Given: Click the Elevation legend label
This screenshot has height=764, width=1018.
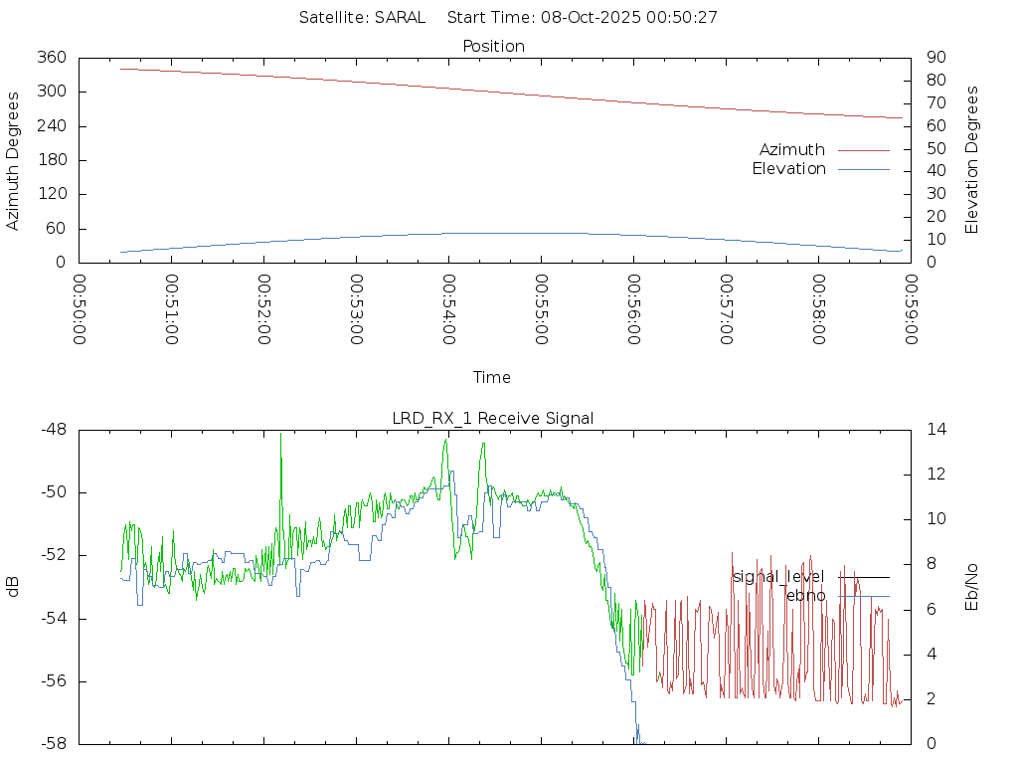Looking at the screenshot, I should (x=788, y=169).
